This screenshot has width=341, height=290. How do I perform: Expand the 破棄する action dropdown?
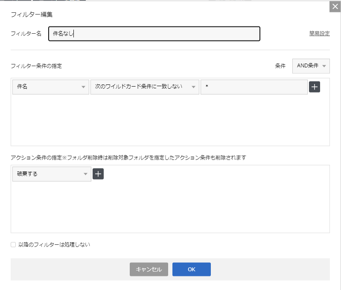point(52,174)
